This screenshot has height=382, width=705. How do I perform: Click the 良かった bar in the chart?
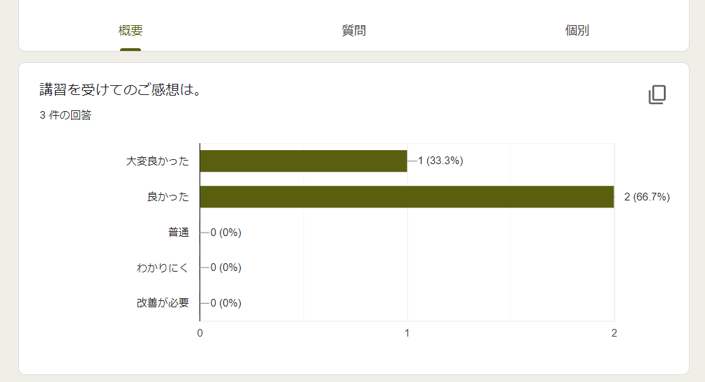(407, 197)
